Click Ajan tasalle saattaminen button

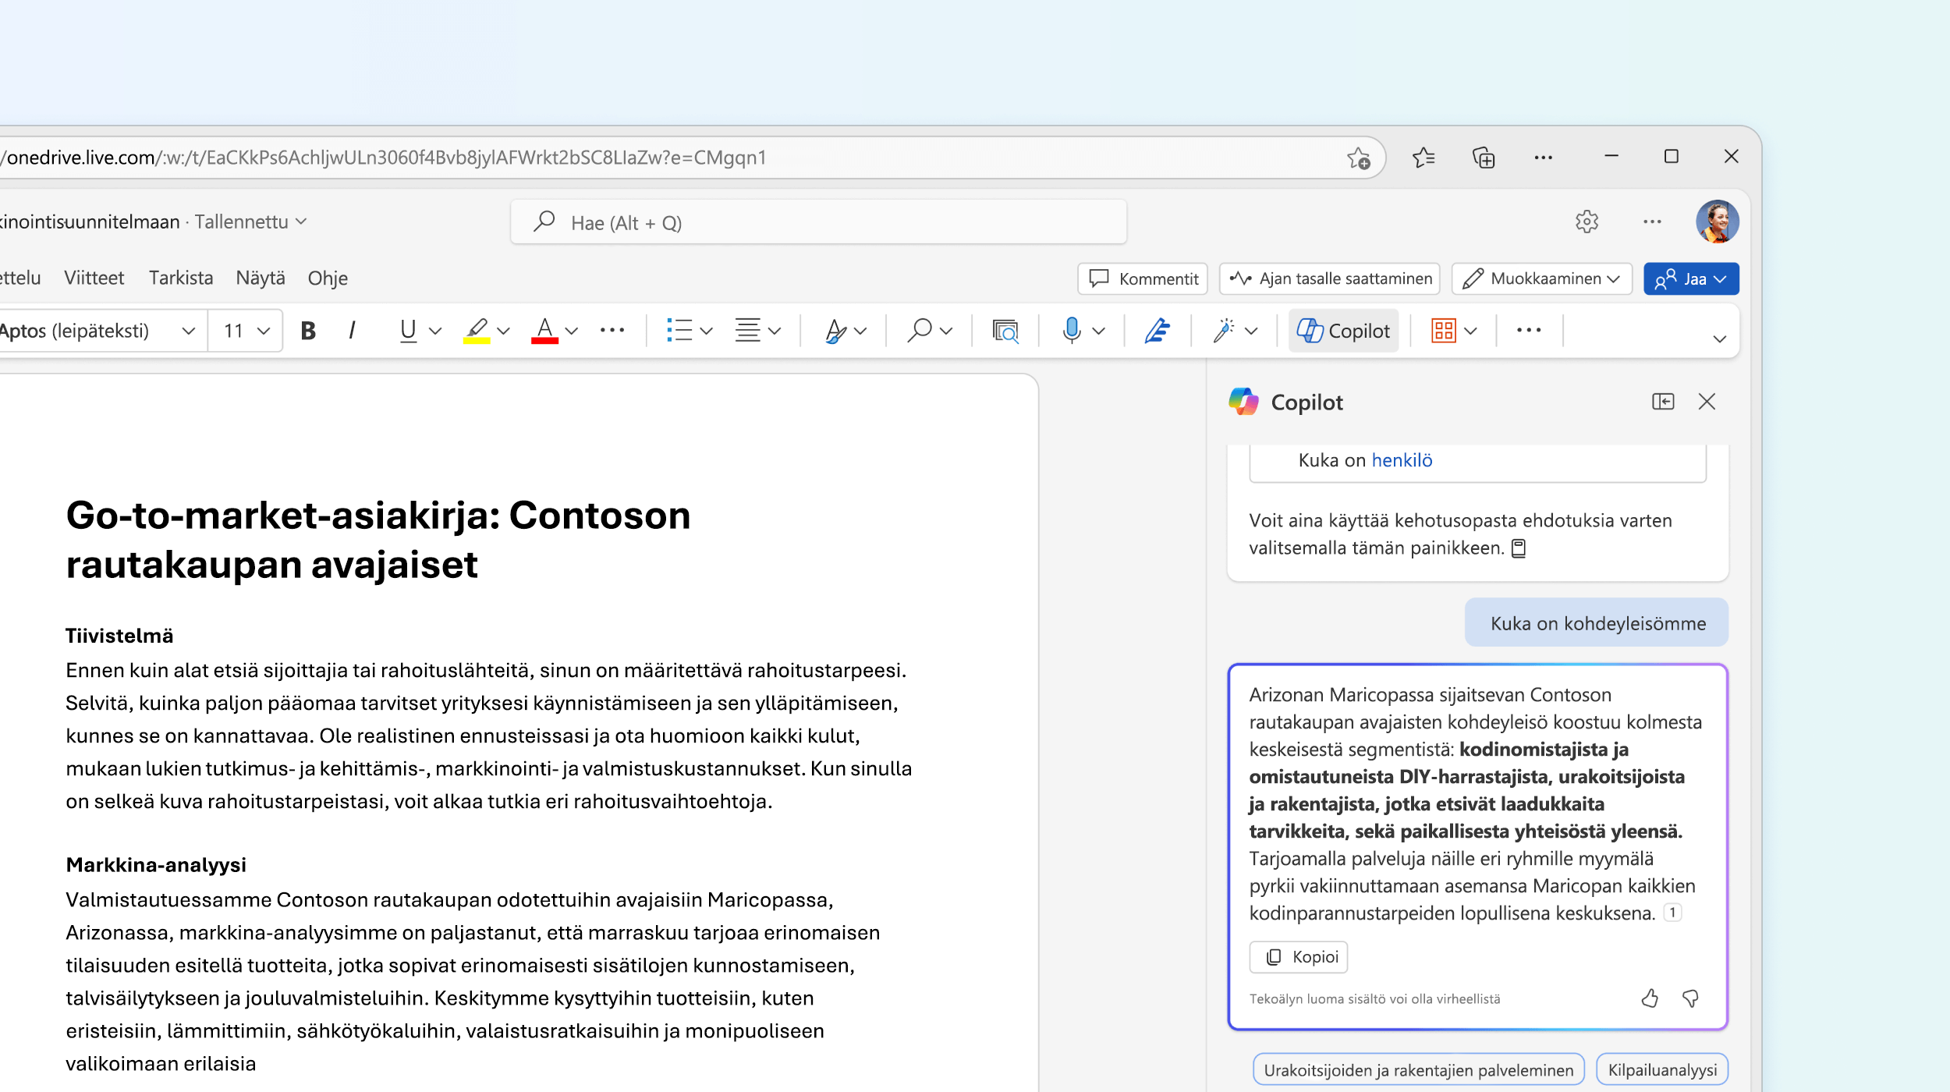pos(1330,278)
